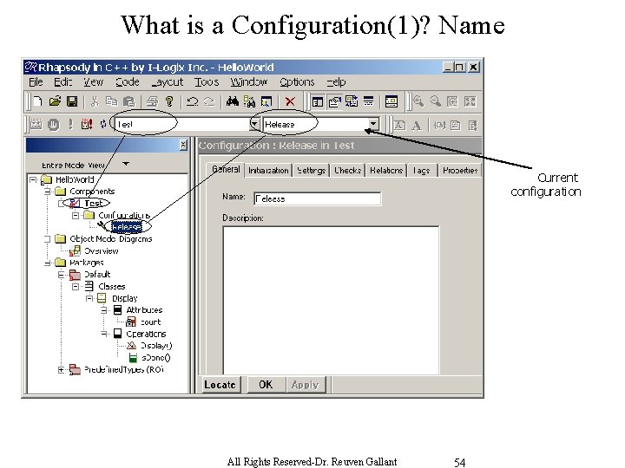The height and width of the screenshot is (468, 625).
Task: Switch to the Relations tab
Action: click(x=386, y=171)
